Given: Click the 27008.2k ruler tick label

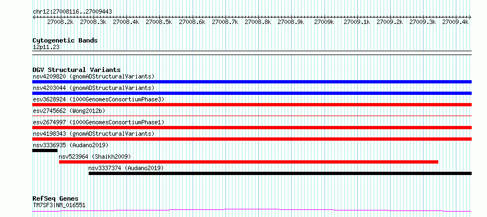Looking at the screenshot, I should (61, 22).
